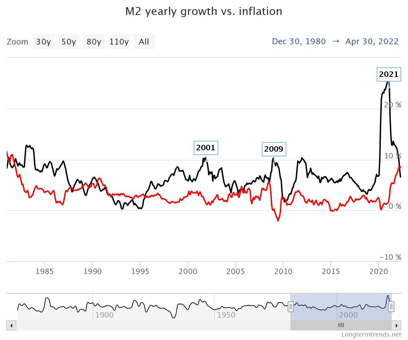Image resolution: width=408 pixels, height=340 pixels.
Task: Edit the Dec 30, 1980 start date
Action: coord(299,41)
